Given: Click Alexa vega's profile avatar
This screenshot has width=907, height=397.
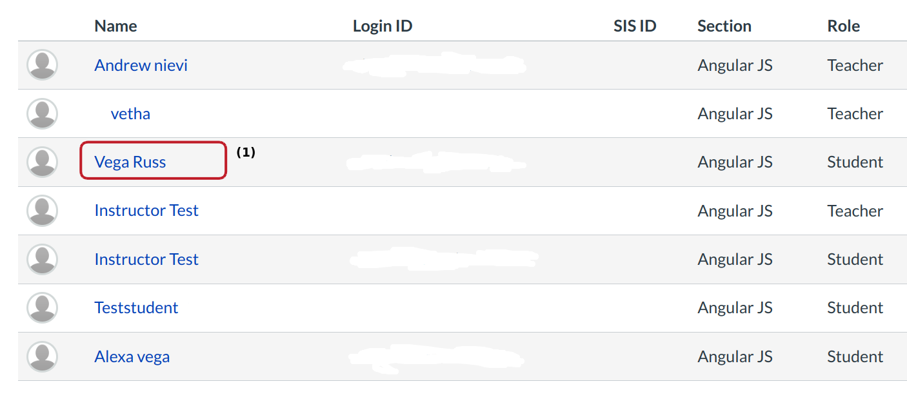Looking at the screenshot, I should click(42, 356).
